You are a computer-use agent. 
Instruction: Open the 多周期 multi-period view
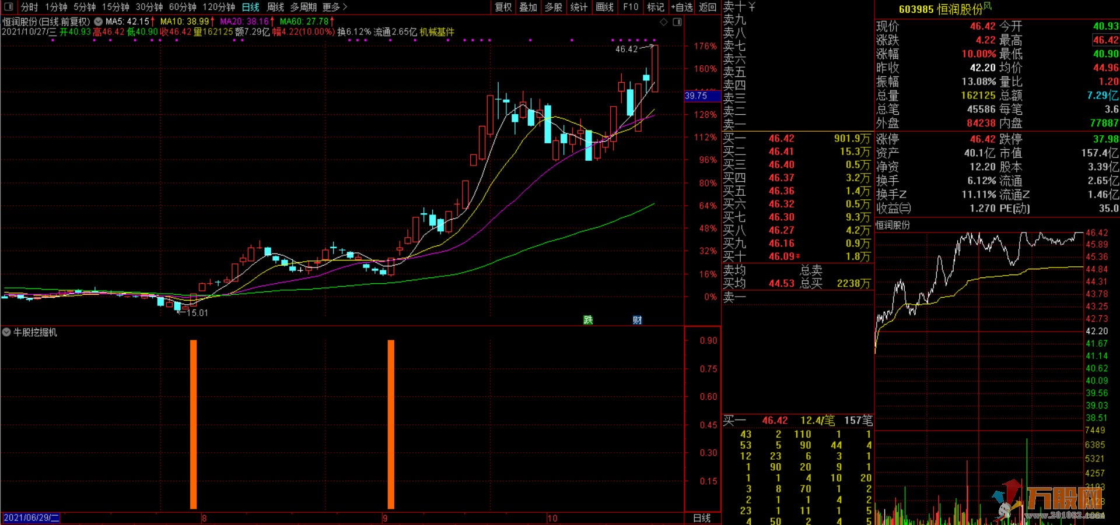303,7
